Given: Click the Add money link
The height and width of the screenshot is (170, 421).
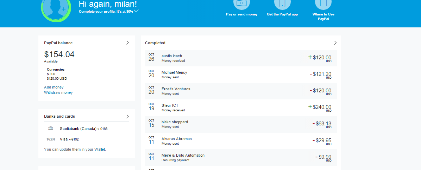Looking at the screenshot, I should pyautogui.click(x=54, y=87).
